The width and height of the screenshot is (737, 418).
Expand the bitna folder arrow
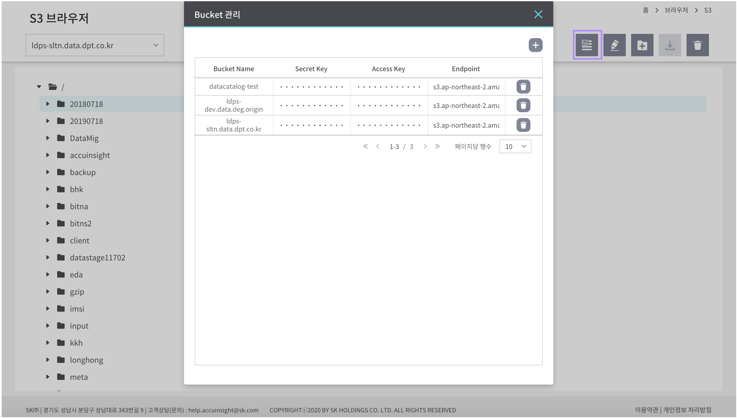(x=48, y=206)
